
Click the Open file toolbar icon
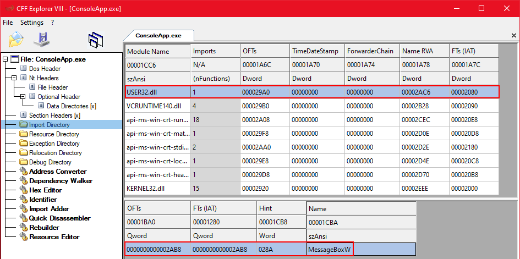click(16, 40)
